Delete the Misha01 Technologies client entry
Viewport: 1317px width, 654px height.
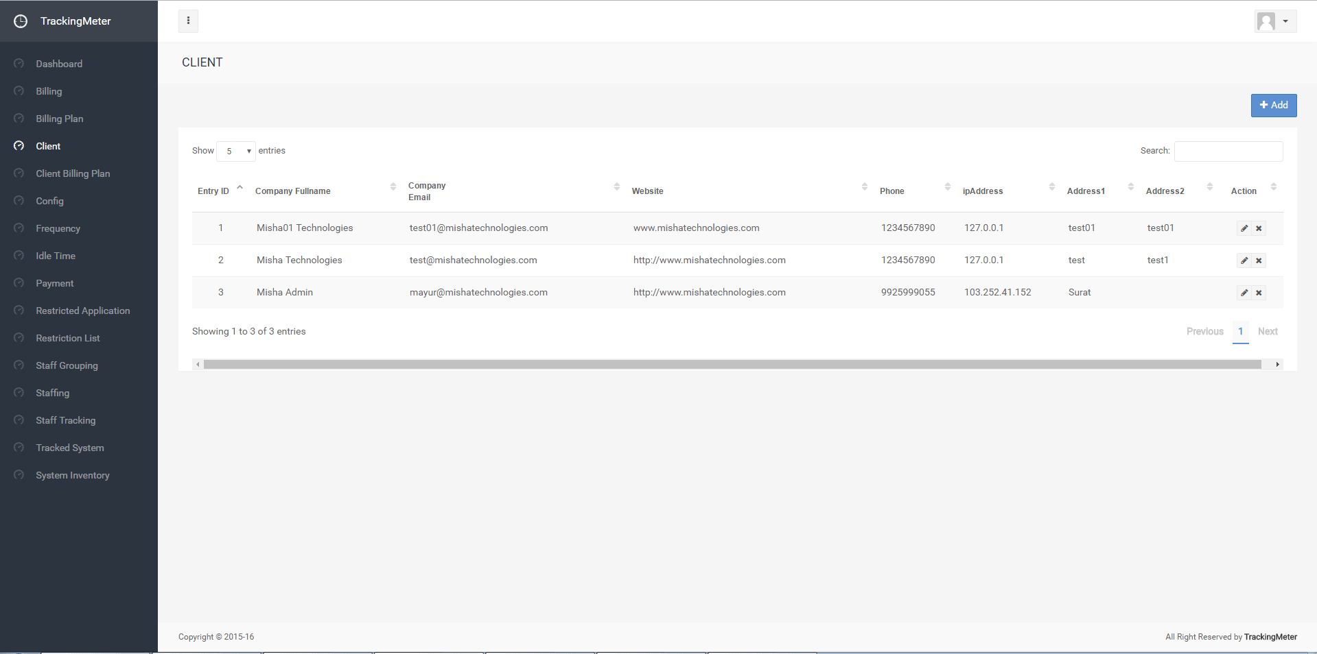[1259, 228]
